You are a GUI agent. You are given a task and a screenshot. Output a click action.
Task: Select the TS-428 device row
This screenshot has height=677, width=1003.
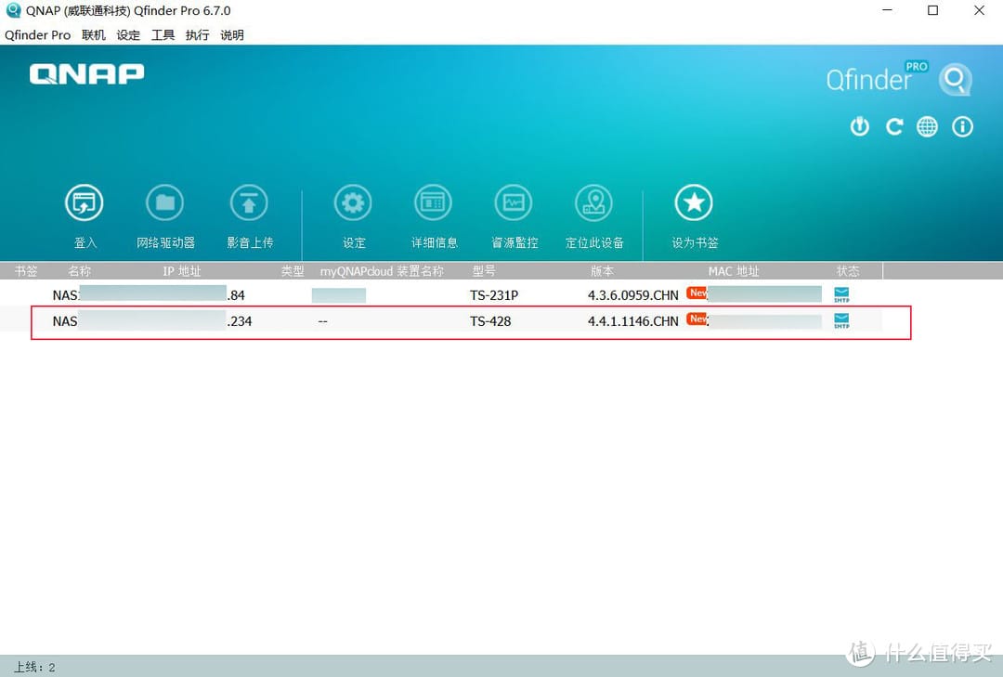click(464, 321)
